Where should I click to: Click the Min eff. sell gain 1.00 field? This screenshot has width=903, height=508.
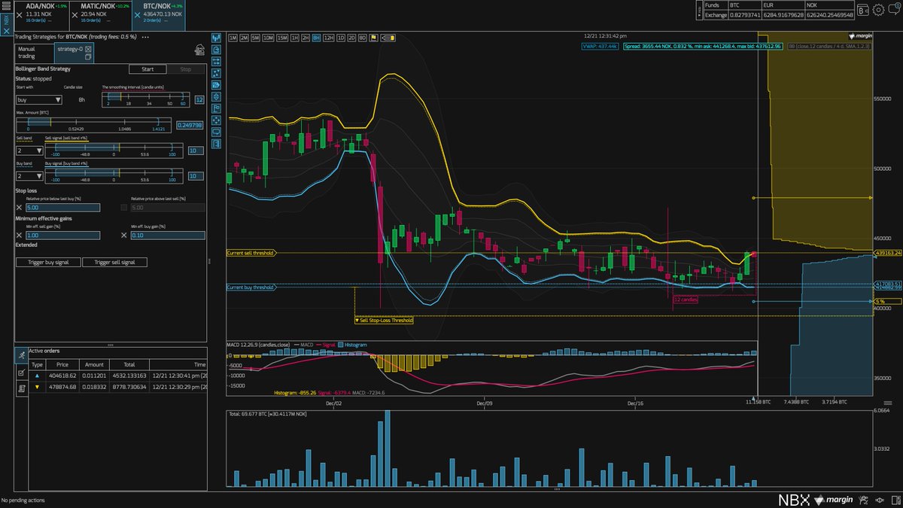pyautogui.click(x=62, y=236)
